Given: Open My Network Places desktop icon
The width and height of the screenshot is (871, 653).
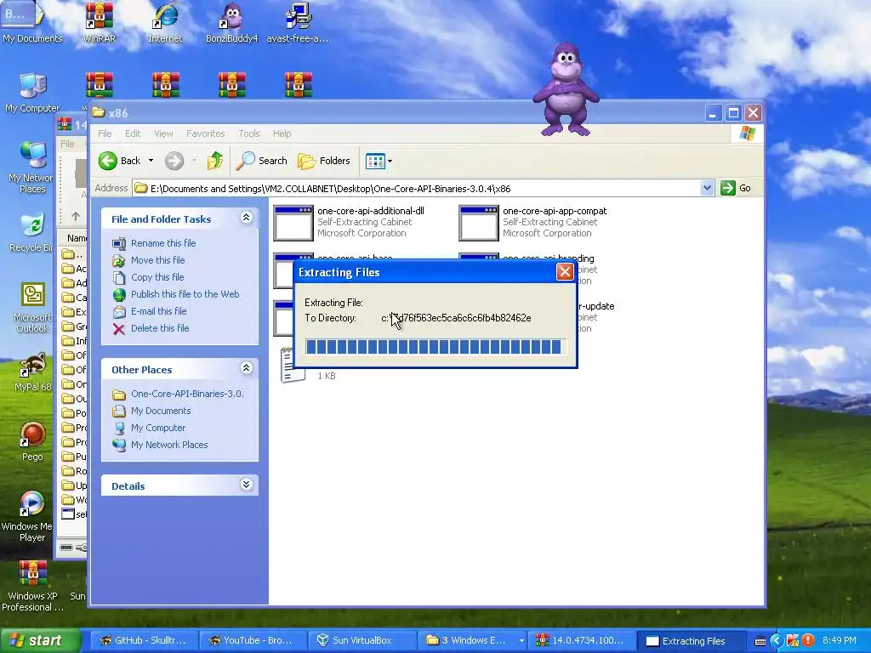Looking at the screenshot, I should click(32, 168).
